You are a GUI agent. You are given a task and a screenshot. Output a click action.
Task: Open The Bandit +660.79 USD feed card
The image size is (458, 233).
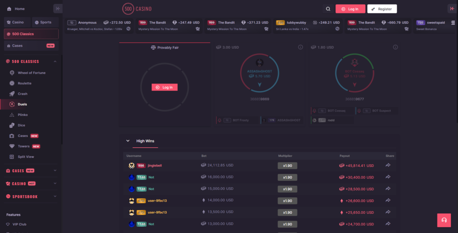(378, 26)
